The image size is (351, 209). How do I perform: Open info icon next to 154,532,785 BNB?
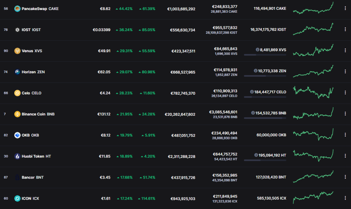253,113
